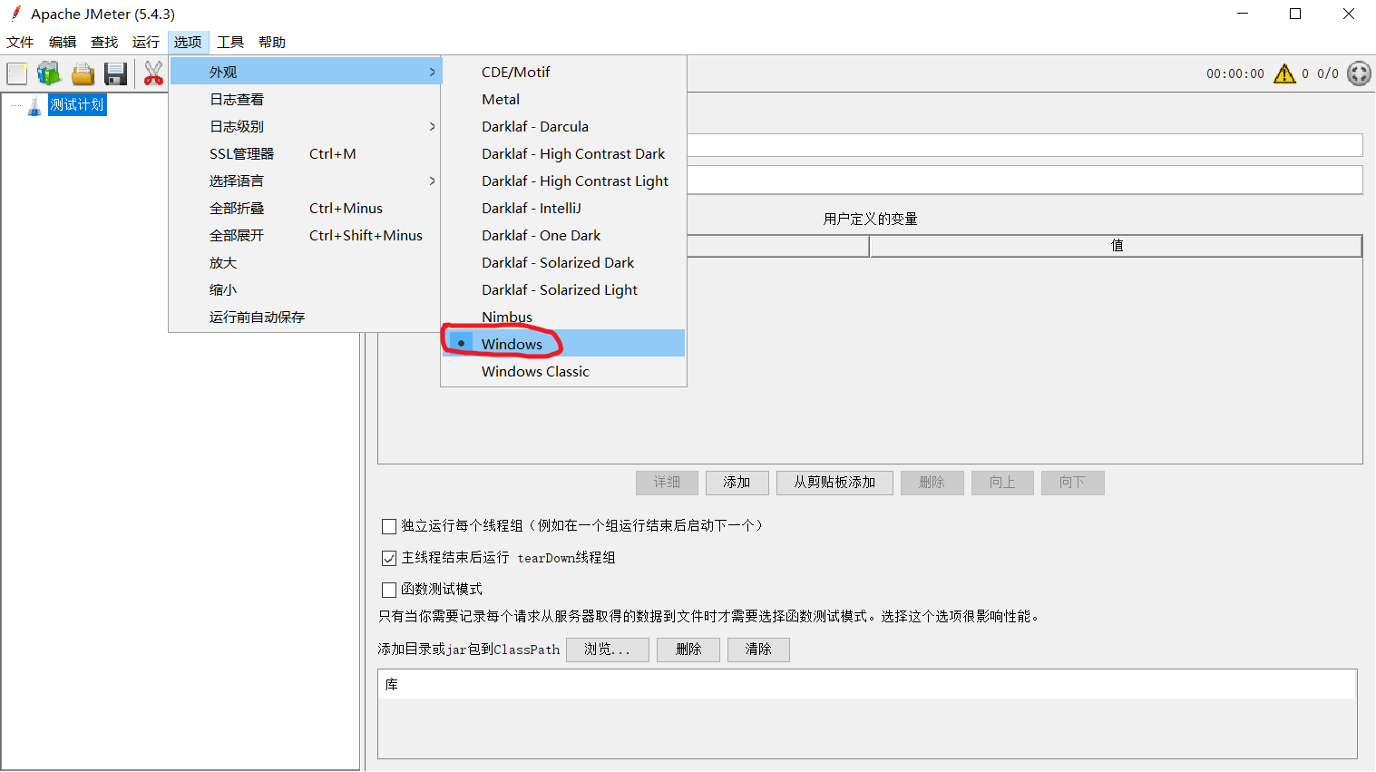Click the 添加 button
1376x772 pixels.
(x=737, y=483)
